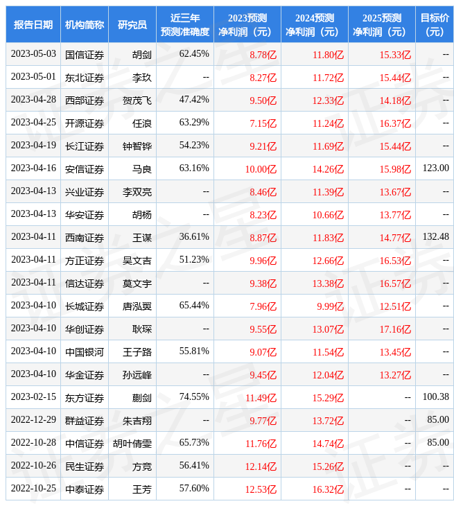Click the 17.16亿 2025 profit forecast

click(x=395, y=329)
